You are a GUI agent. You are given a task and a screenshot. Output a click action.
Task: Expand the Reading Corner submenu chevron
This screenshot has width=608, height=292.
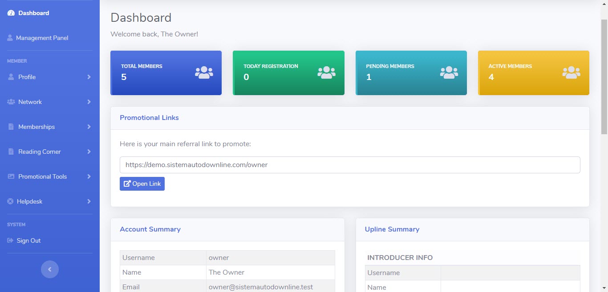[x=89, y=152]
